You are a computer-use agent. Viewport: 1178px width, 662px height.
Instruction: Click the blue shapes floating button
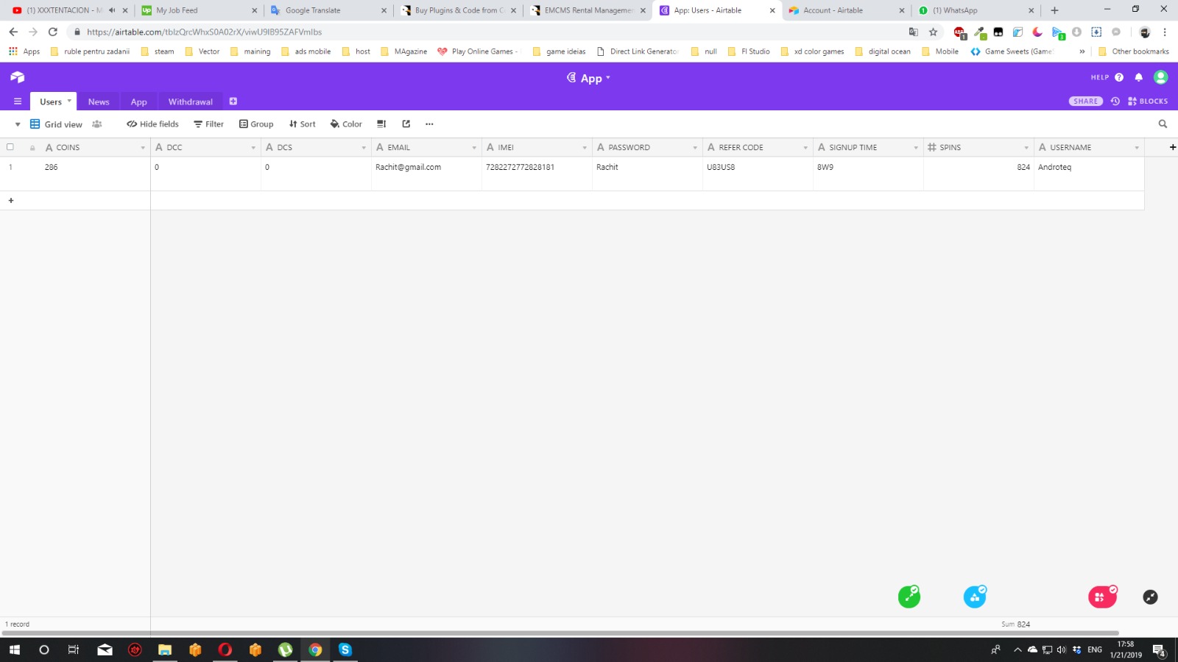click(975, 597)
